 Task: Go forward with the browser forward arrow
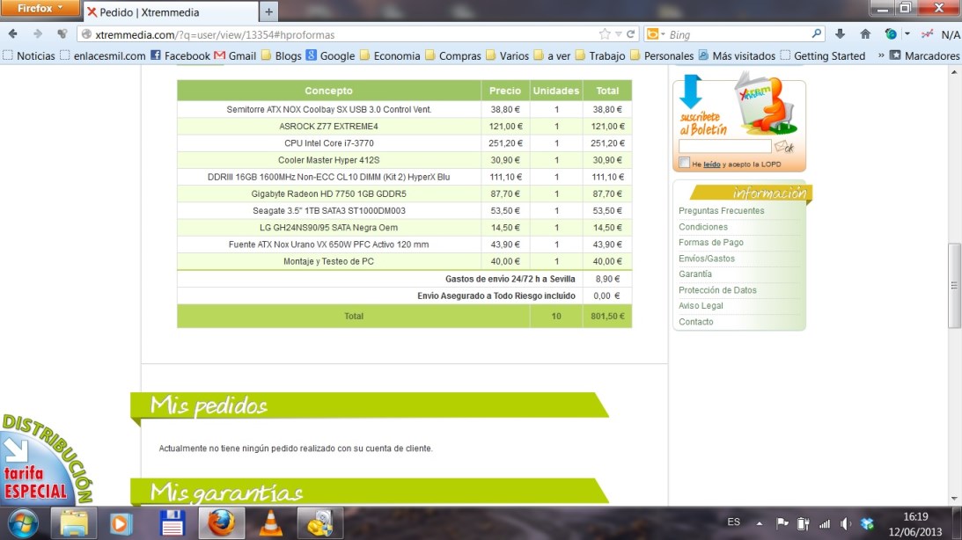coord(38,34)
